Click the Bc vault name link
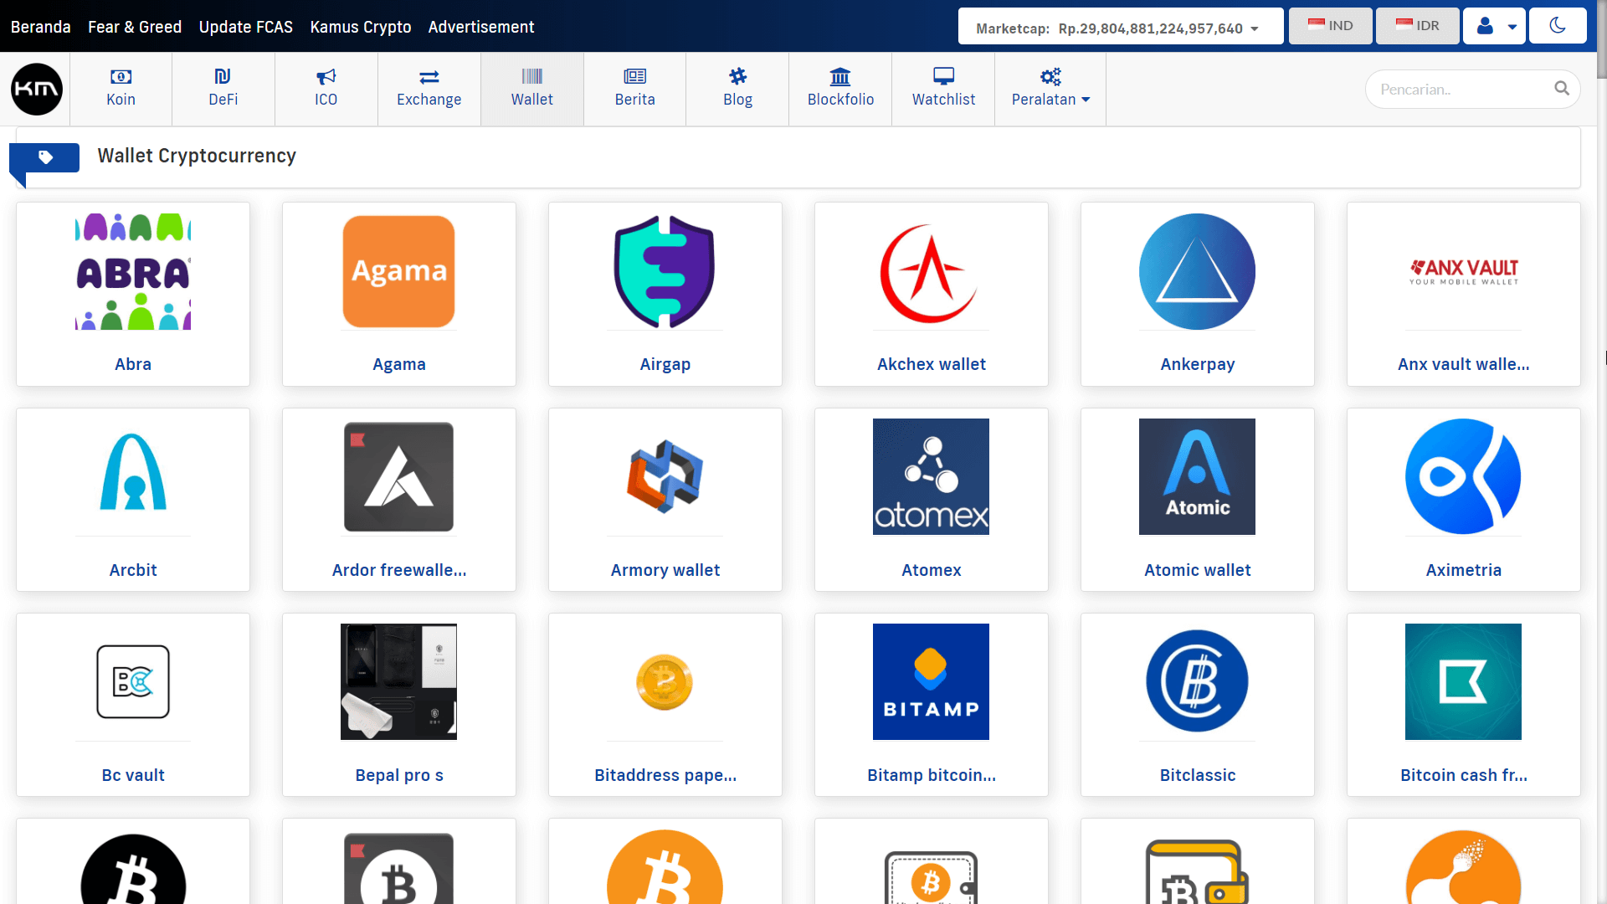The width and height of the screenshot is (1607, 904). coord(133,775)
